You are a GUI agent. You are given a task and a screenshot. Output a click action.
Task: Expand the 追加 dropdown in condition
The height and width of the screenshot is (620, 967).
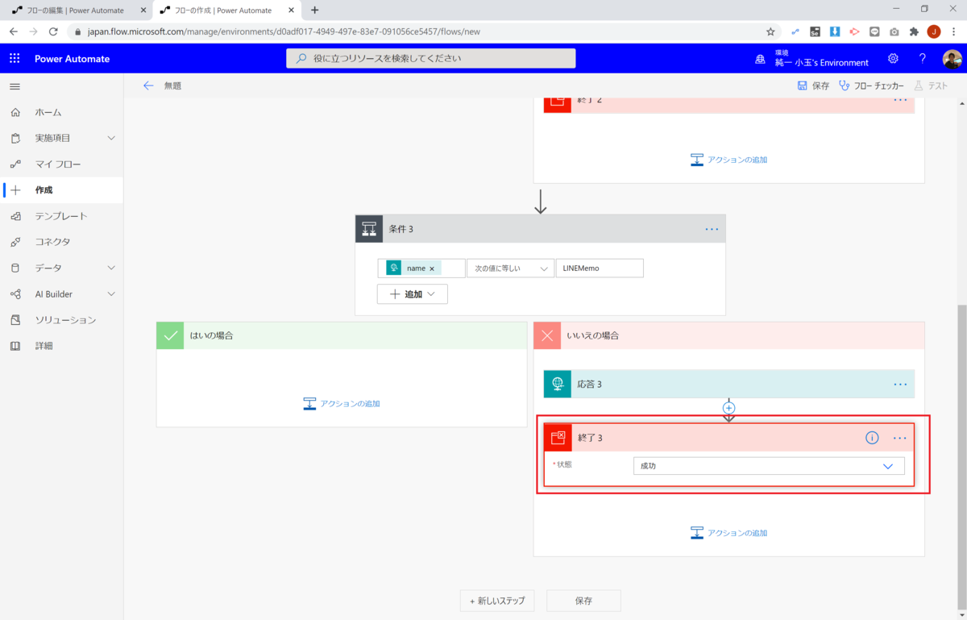(x=412, y=294)
